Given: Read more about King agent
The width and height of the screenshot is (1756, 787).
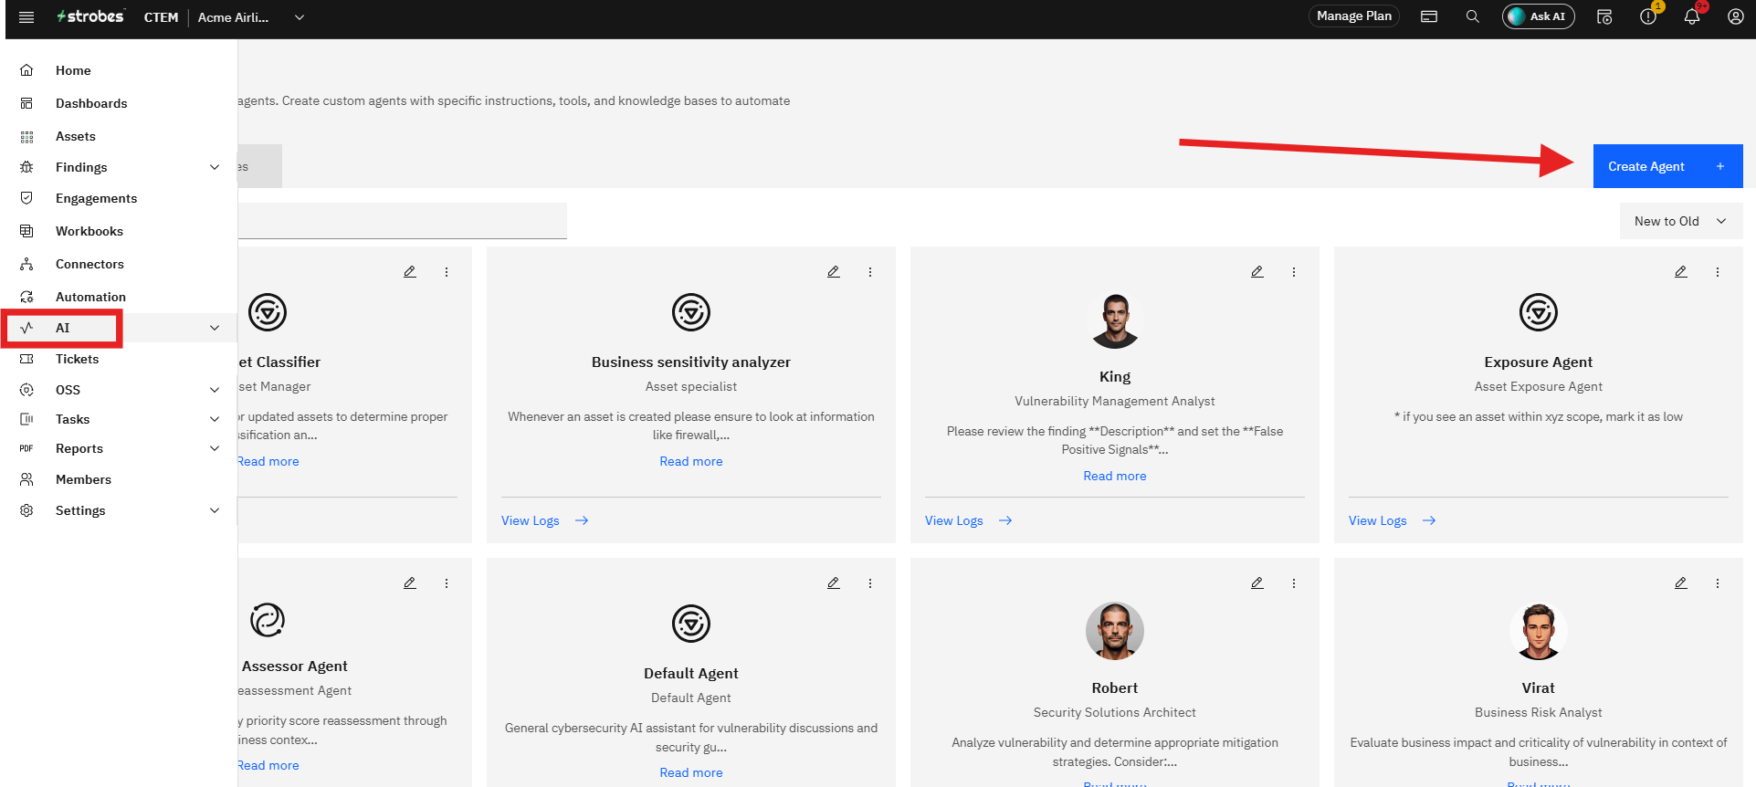Looking at the screenshot, I should pyautogui.click(x=1114, y=476).
